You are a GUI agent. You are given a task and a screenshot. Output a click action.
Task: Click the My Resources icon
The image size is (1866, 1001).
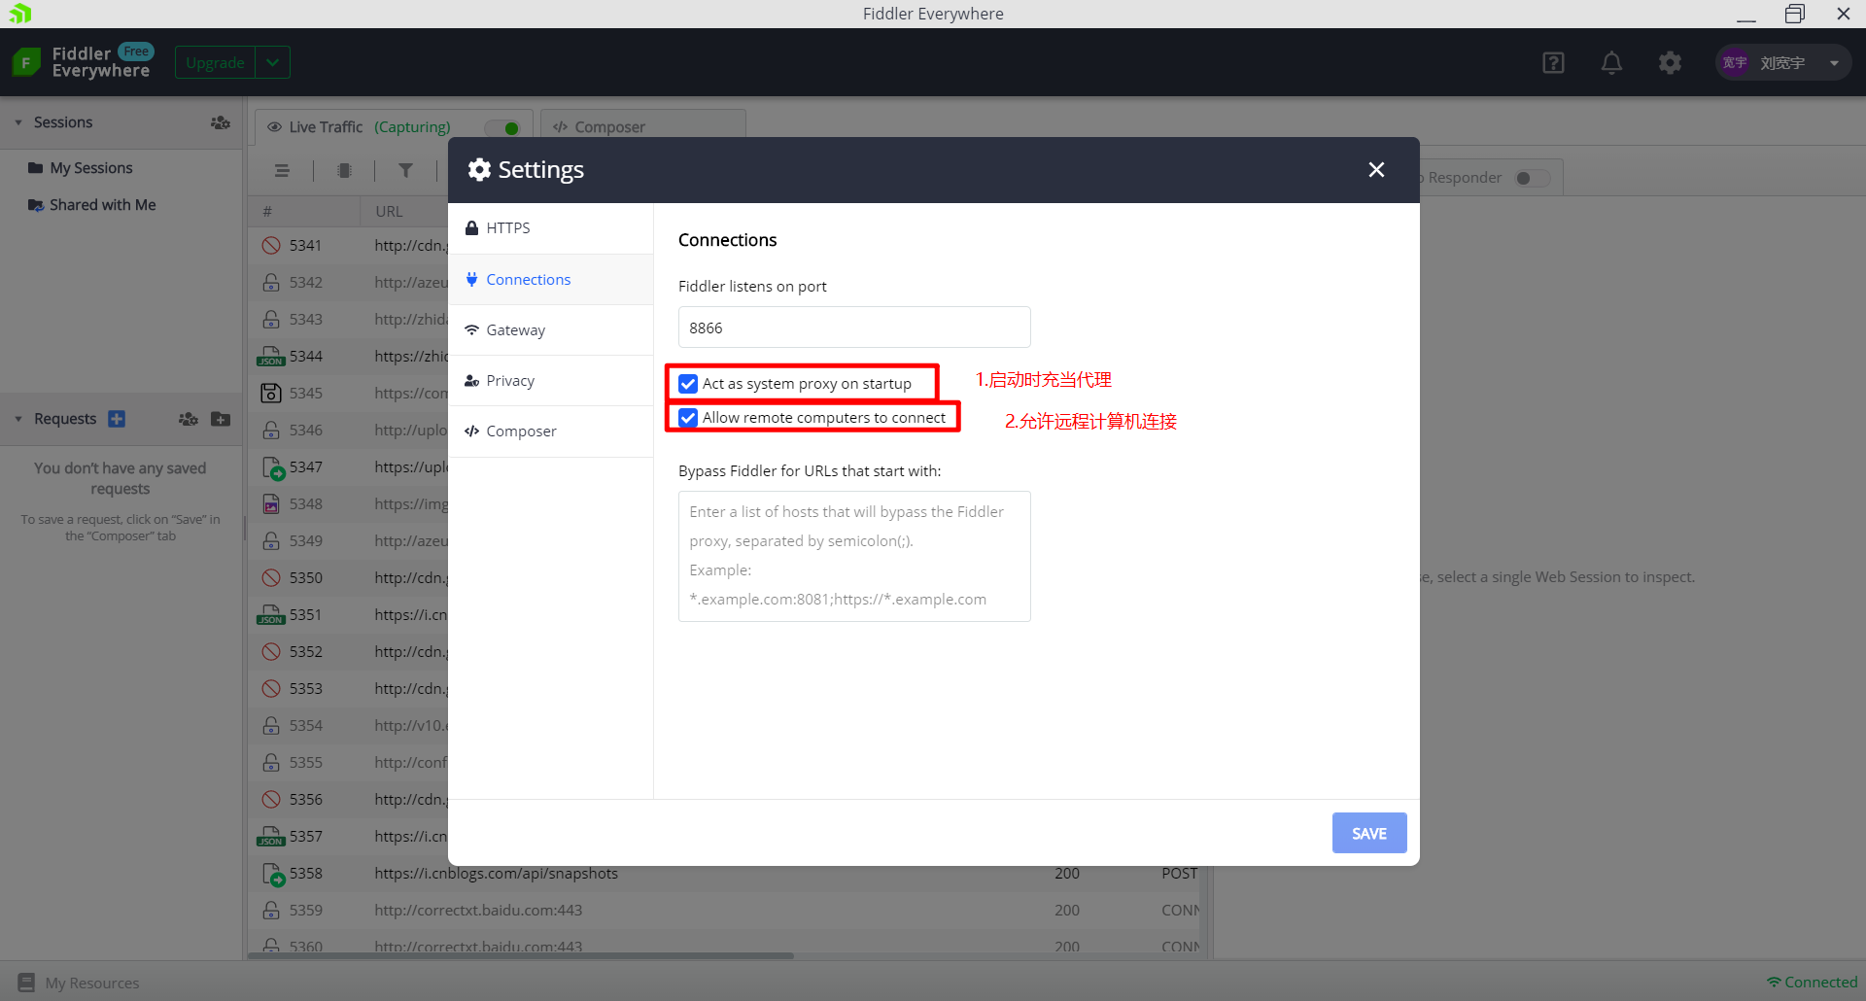pos(26,983)
